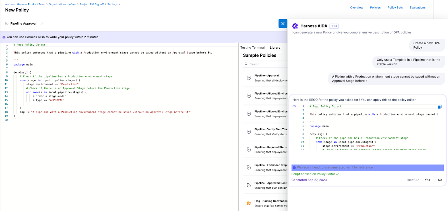Click the Search field in Sample Policies
This screenshot has height=211, width=448.
click(266, 64)
